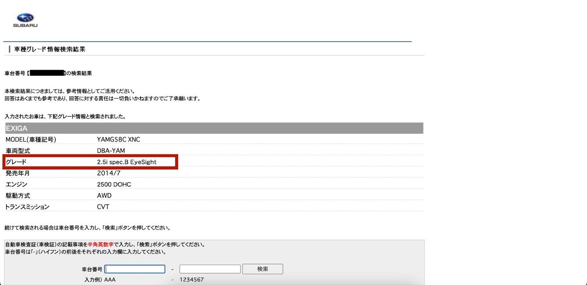Select the EXIGA model header row
Image resolution: width=587 pixels, height=285 pixels.
pos(214,128)
